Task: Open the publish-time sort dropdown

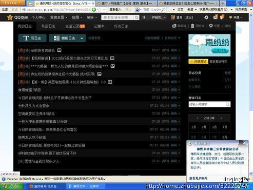Action: point(172,38)
